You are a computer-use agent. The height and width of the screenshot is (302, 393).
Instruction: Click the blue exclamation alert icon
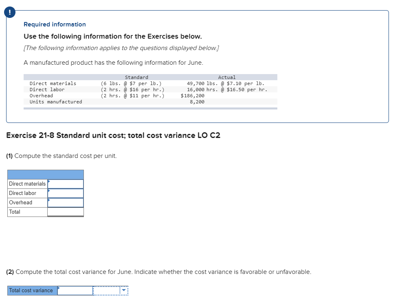coord(9,12)
